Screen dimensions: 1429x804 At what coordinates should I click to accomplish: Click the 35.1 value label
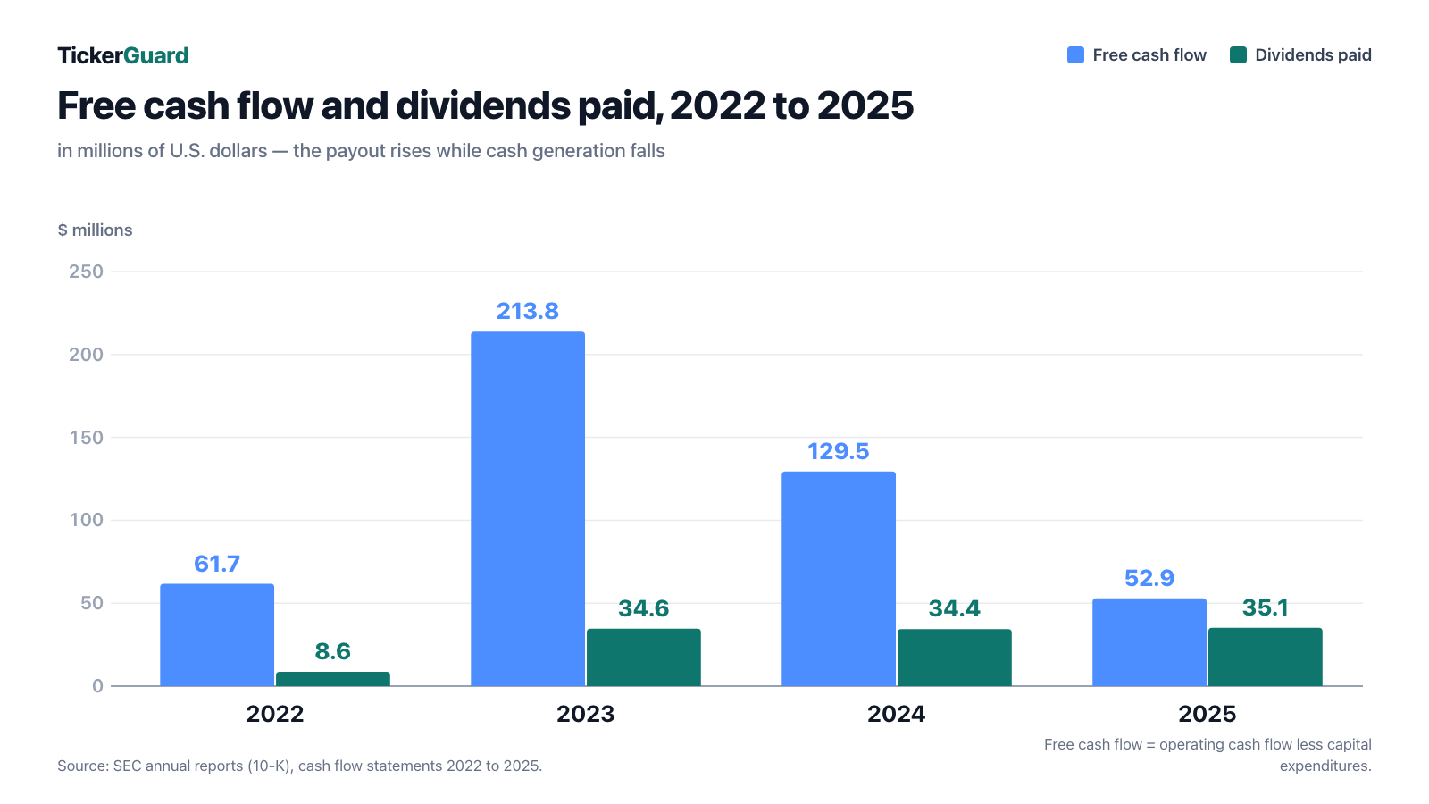(1266, 607)
